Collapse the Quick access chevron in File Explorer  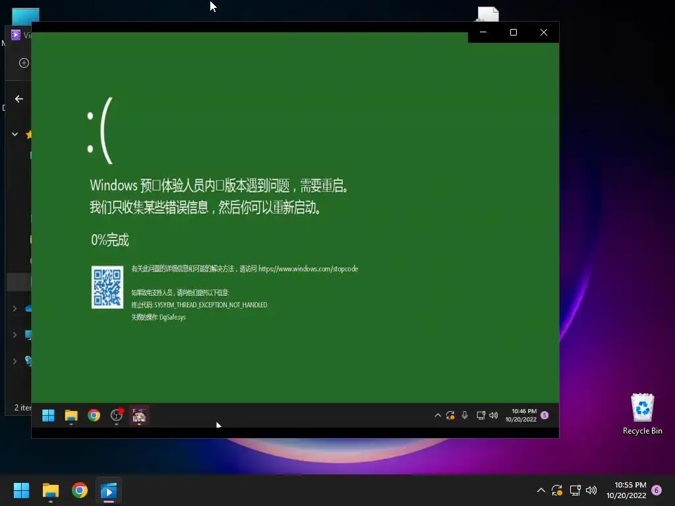click(15, 134)
